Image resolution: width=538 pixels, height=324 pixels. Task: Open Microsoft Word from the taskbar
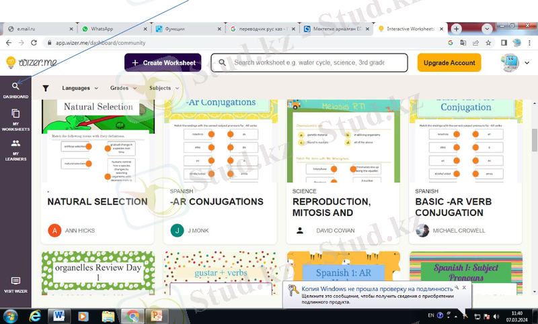click(x=59, y=316)
